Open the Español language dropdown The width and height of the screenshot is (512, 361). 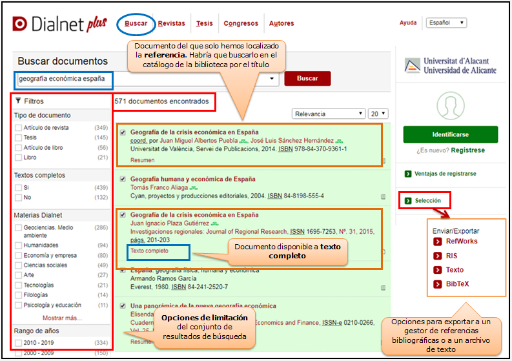tap(445, 23)
